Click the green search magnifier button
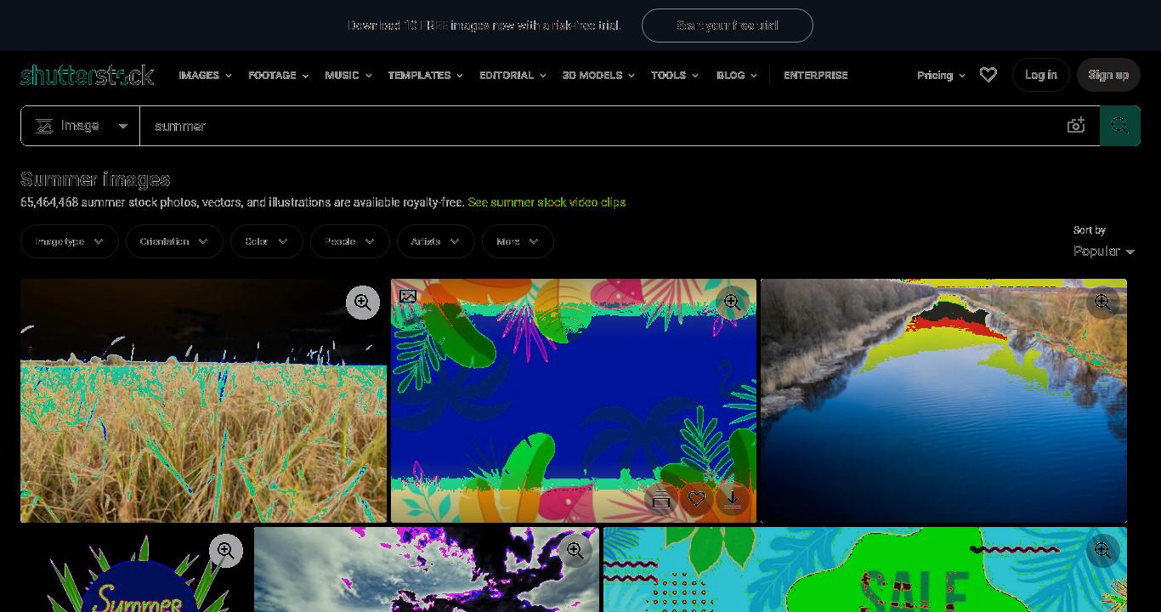 [x=1120, y=126]
